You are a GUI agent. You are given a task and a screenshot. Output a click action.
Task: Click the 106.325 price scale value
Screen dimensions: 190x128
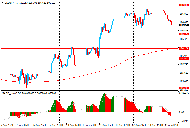pyautogui.click(x=184, y=39)
